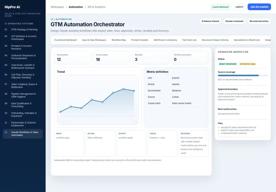Select 07 Sales Collateral, Decks & Battlecards
Image resolution: width=276 pixels, height=192 pixels.
(23, 85)
